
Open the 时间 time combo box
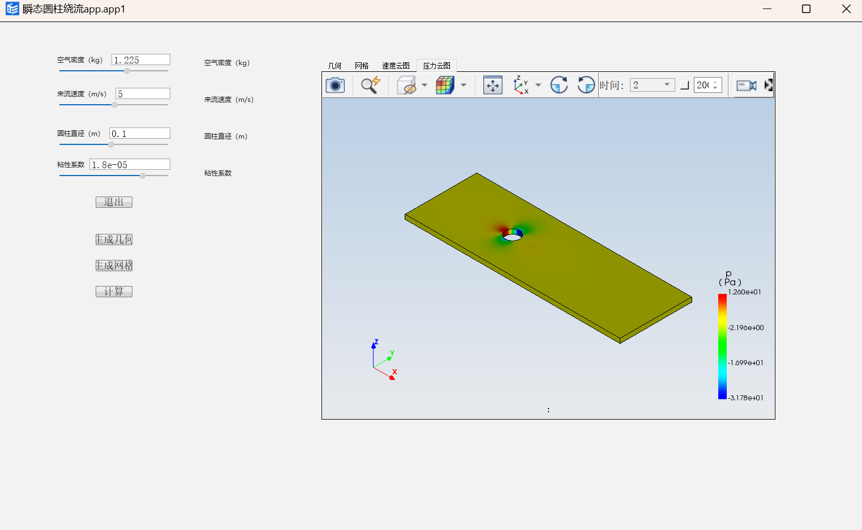tap(652, 85)
